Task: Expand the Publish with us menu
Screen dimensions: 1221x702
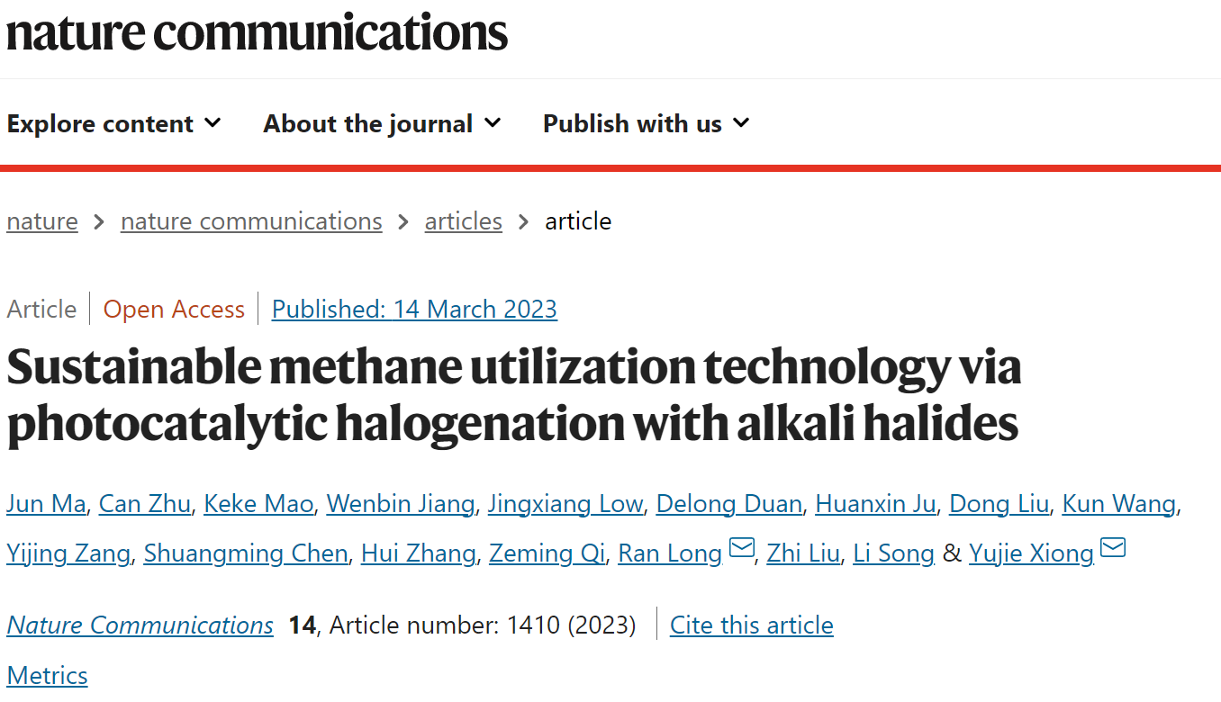Action: (x=646, y=123)
